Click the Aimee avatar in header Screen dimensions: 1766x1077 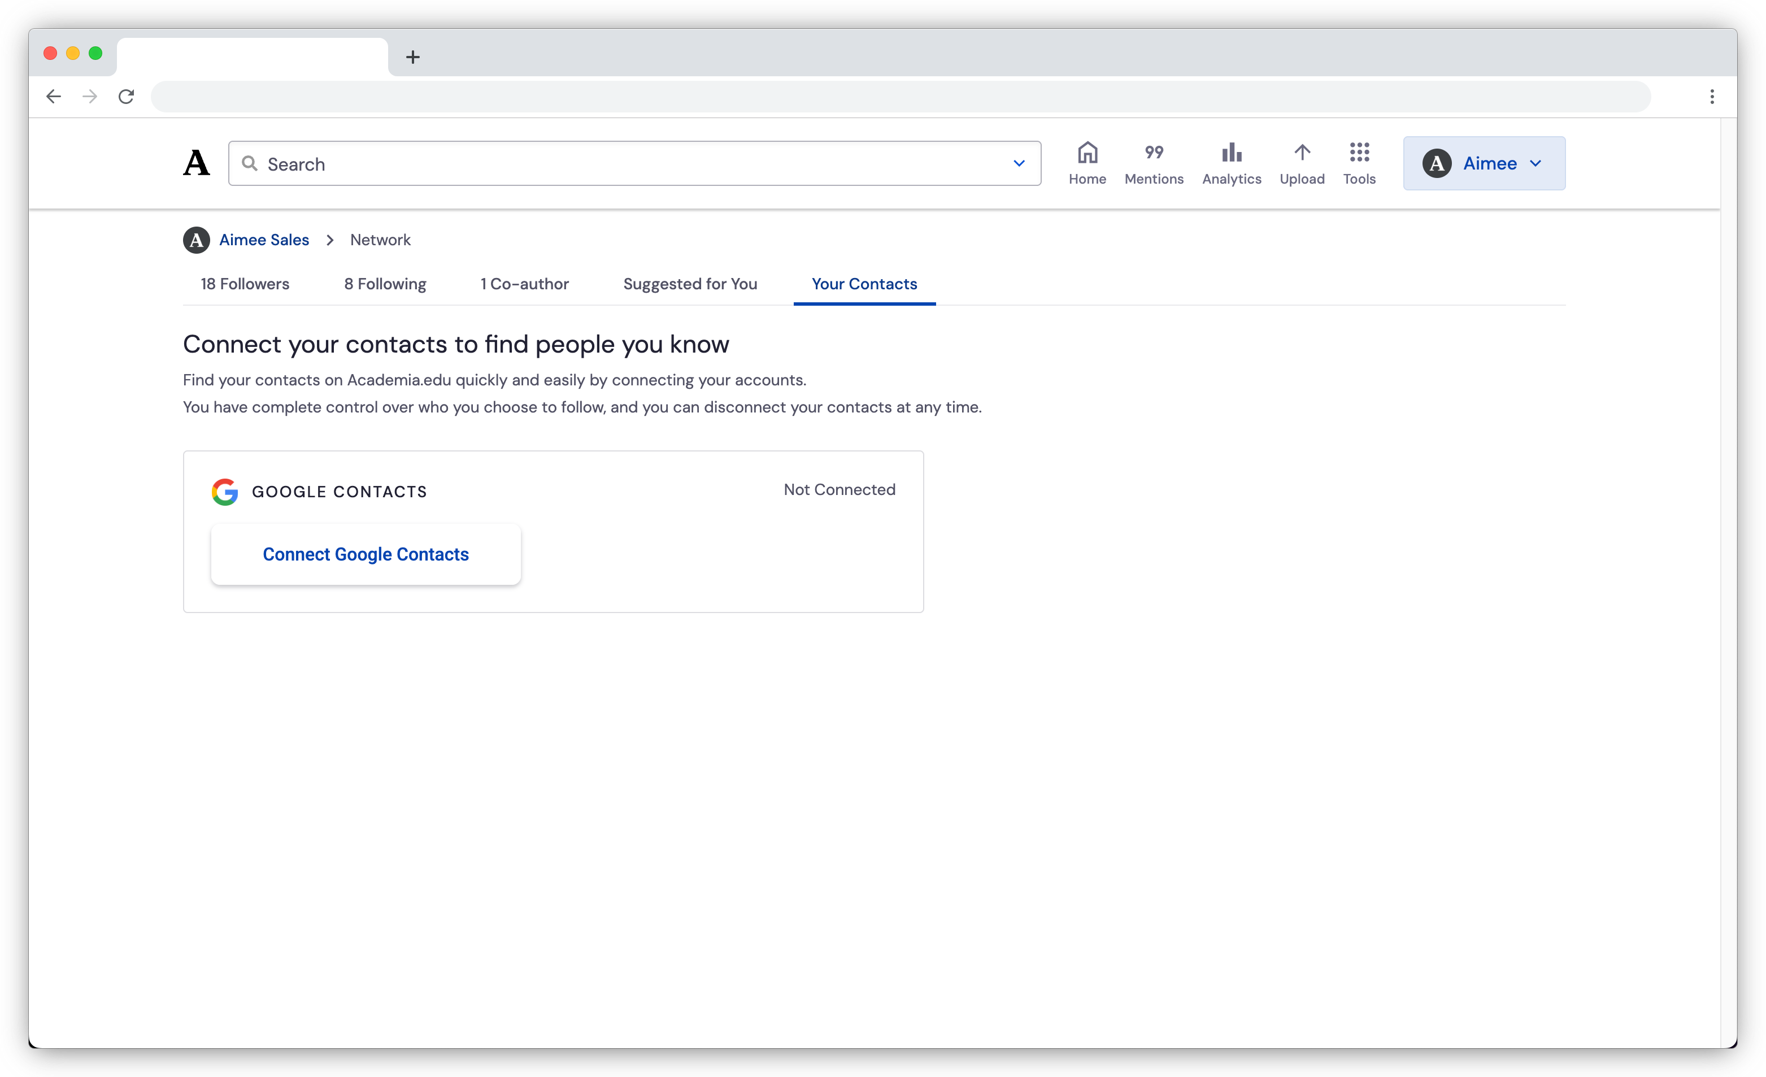point(1436,163)
